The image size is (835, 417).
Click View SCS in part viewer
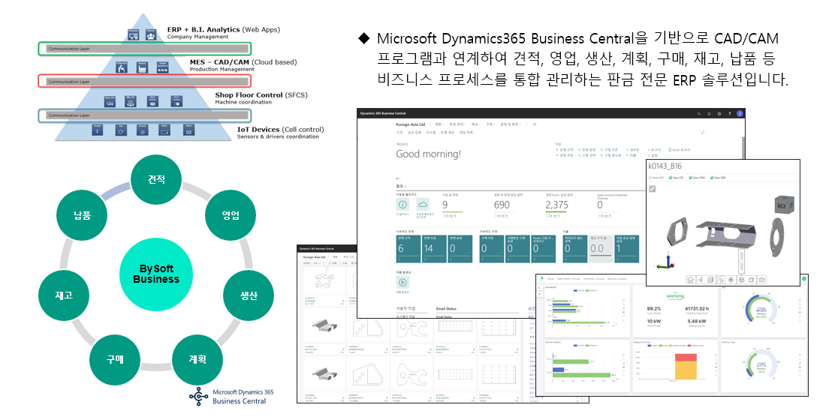[x=656, y=178]
